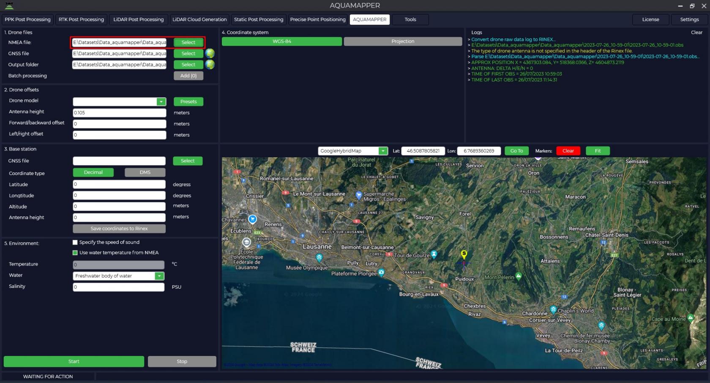Click Select button for Output folder
The height and width of the screenshot is (383, 710).
(x=188, y=65)
